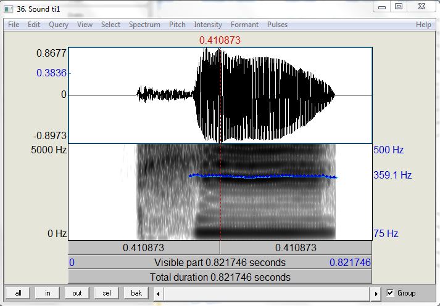Open the Pitch menu
This screenshot has height=306, width=440.
pyautogui.click(x=177, y=25)
